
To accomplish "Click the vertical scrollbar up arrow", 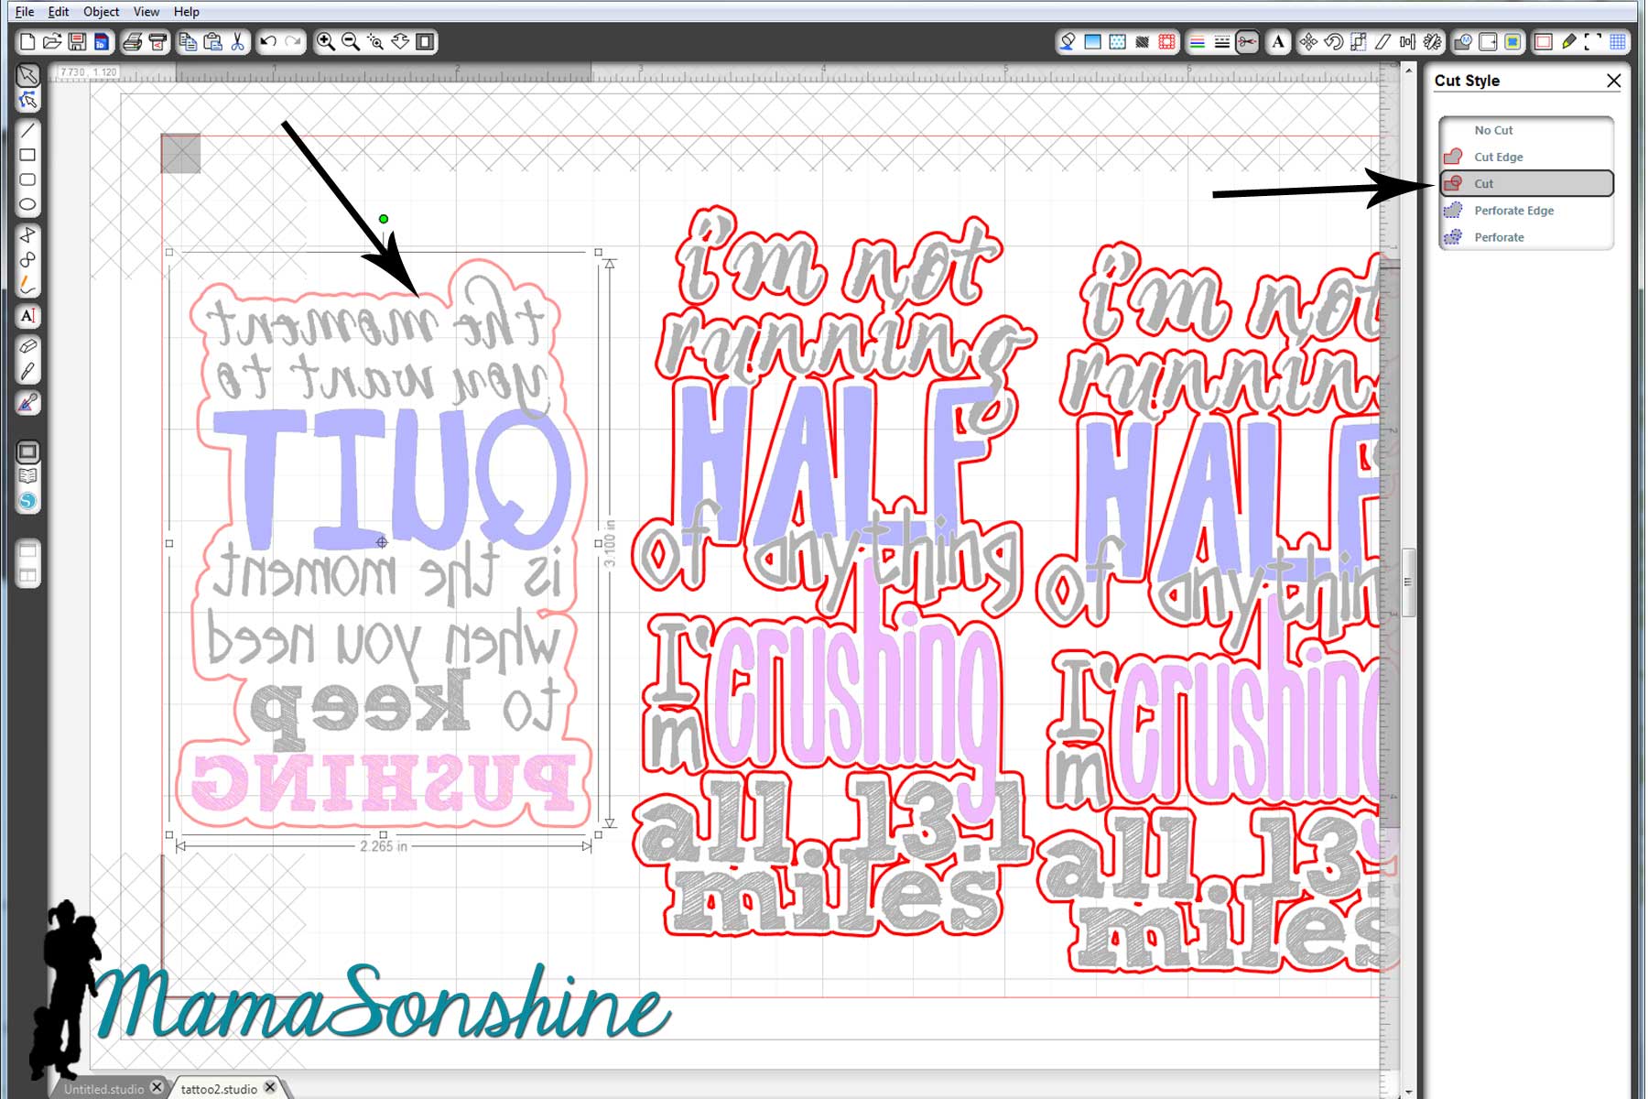I will (x=1408, y=70).
